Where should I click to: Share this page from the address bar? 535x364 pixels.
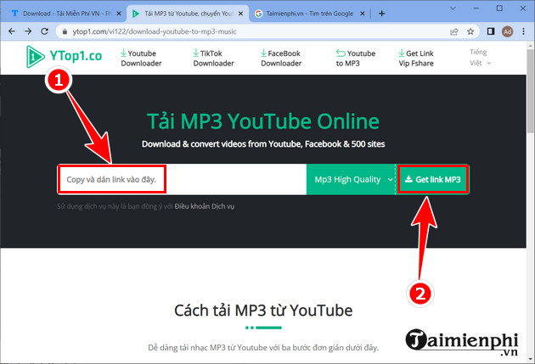click(453, 31)
